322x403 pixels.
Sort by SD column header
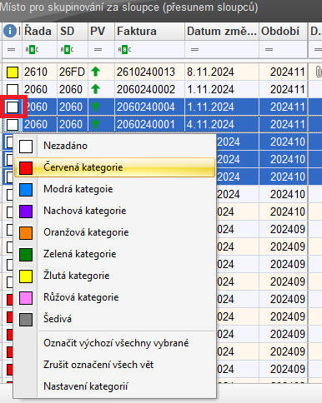(73, 31)
